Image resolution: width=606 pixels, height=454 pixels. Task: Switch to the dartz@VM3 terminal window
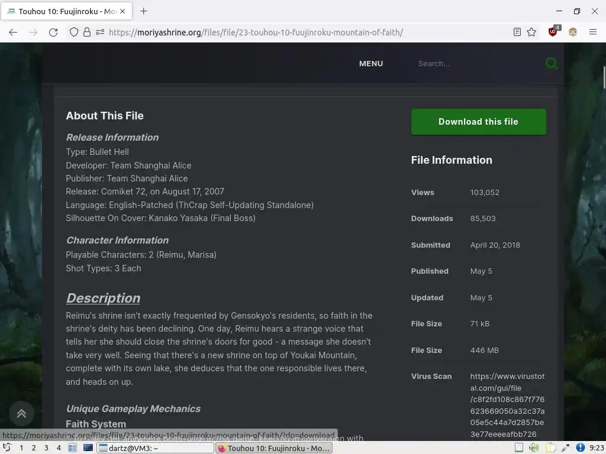tap(155, 448)
